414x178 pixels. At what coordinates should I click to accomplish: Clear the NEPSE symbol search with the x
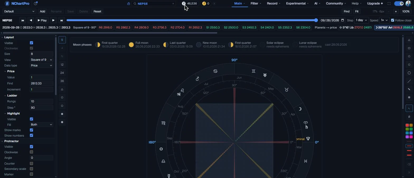pos(173,4)
